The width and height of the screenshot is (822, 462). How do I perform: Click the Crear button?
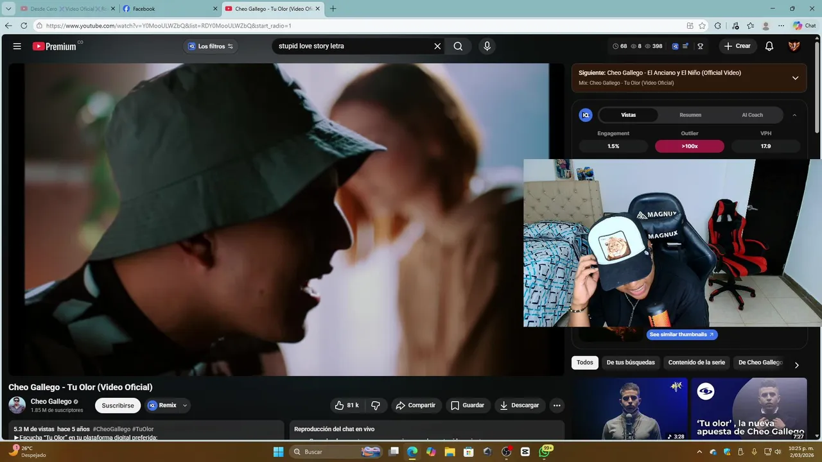(737, 46)
